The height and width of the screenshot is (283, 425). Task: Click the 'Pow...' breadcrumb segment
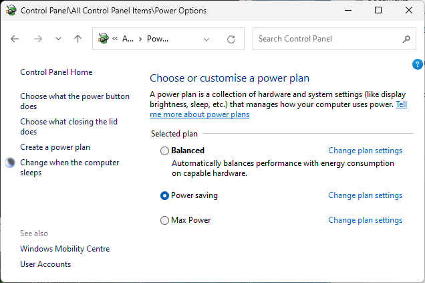158,39
